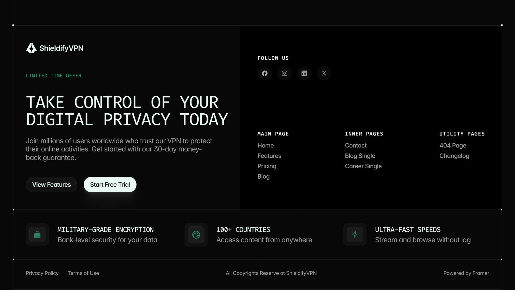The image size is (515, 290).
Task: Open the Contact page link
Action: pyautogui.click(x=356, y=146)
